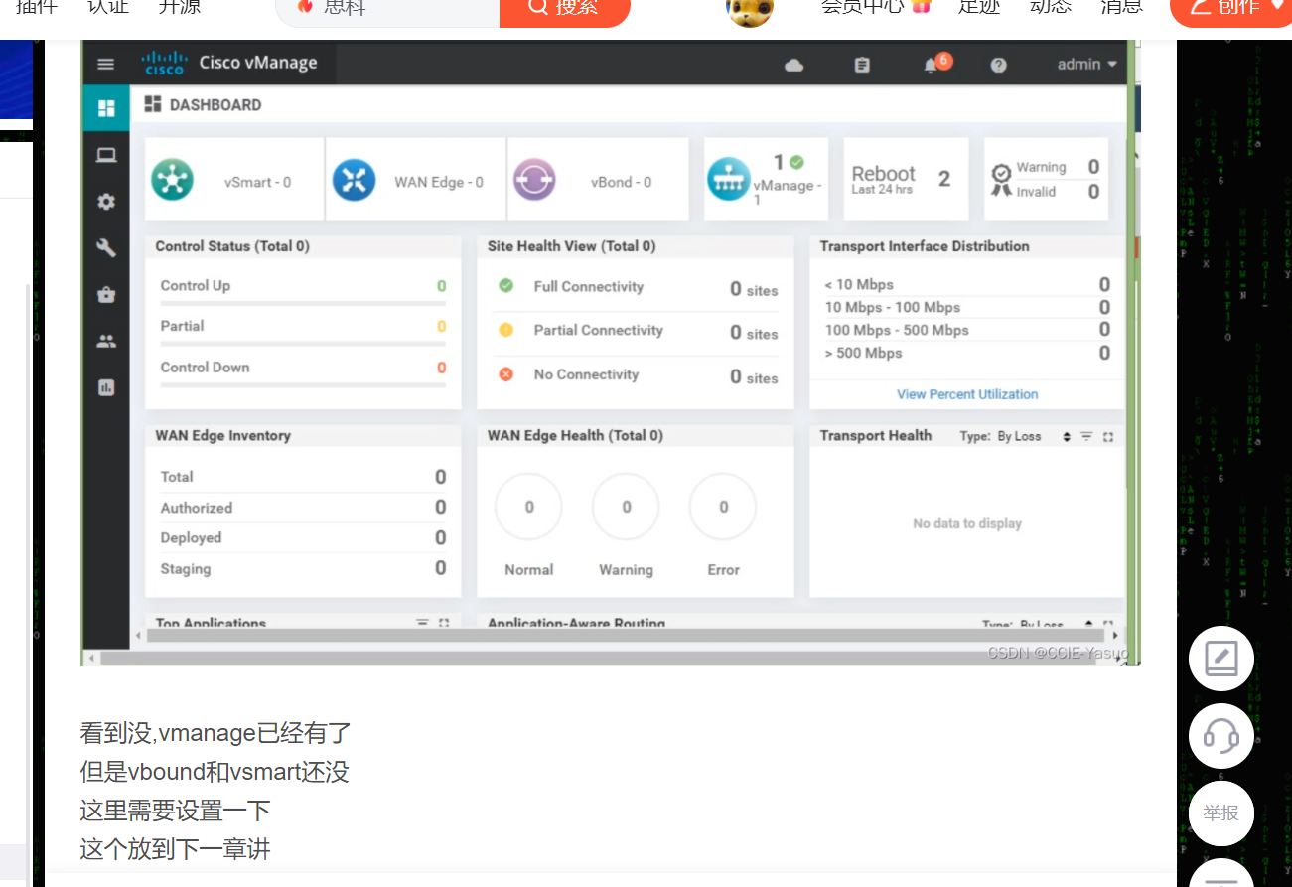Click the yellow Partial Connectivity status icon
The image size is (1292, 887).
(505, 330)
